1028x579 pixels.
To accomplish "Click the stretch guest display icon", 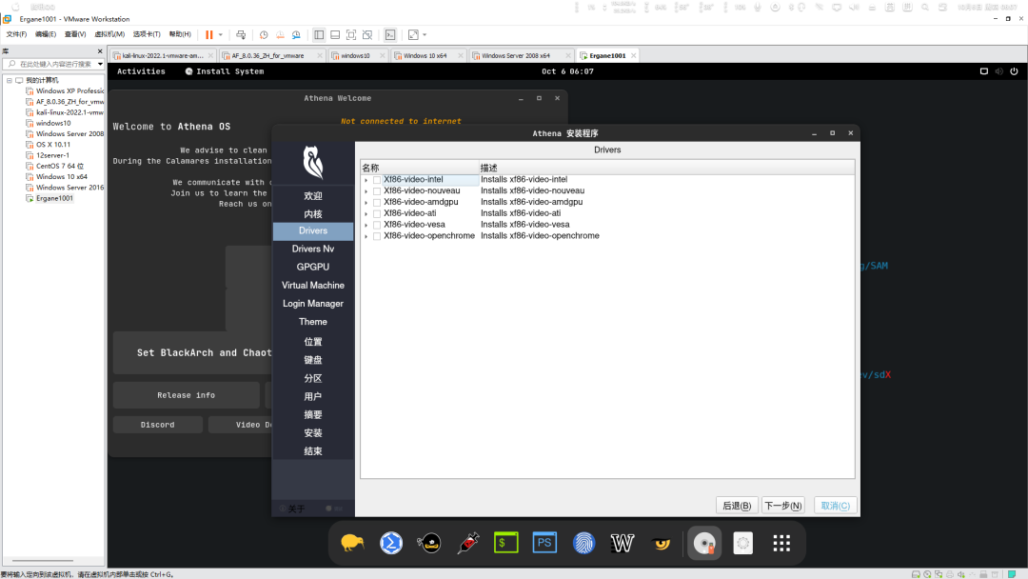I will (x=413, y=34).
